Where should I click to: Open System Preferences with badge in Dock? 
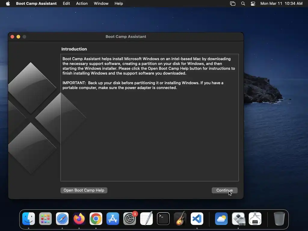click(130, 219)
